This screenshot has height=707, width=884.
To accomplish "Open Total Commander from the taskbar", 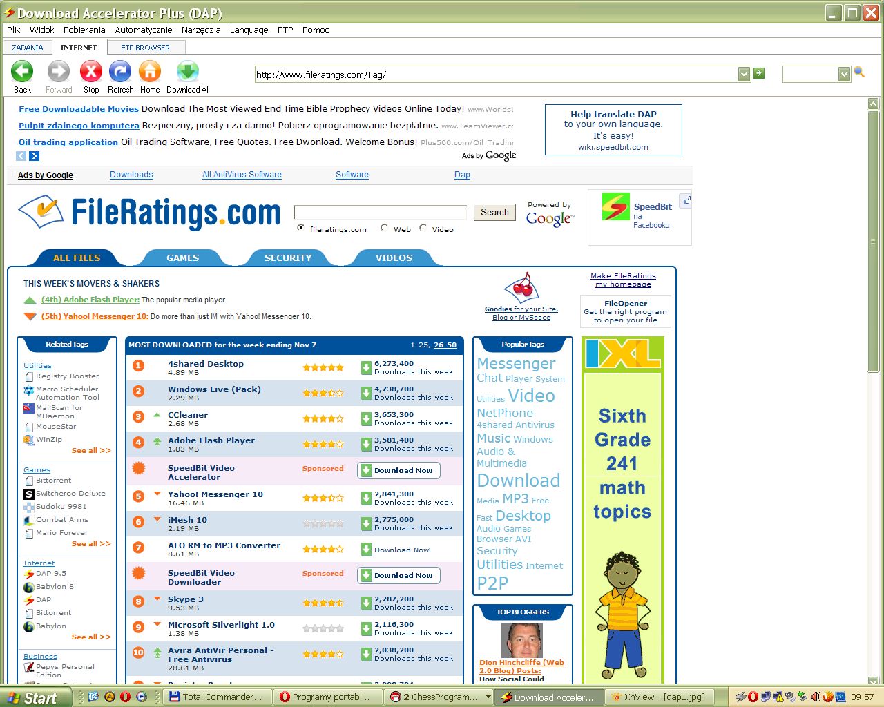I will 218,697.
